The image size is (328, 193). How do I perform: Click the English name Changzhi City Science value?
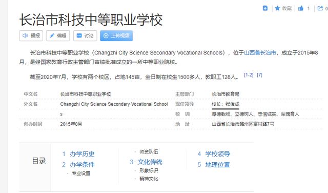coord(114,104)
